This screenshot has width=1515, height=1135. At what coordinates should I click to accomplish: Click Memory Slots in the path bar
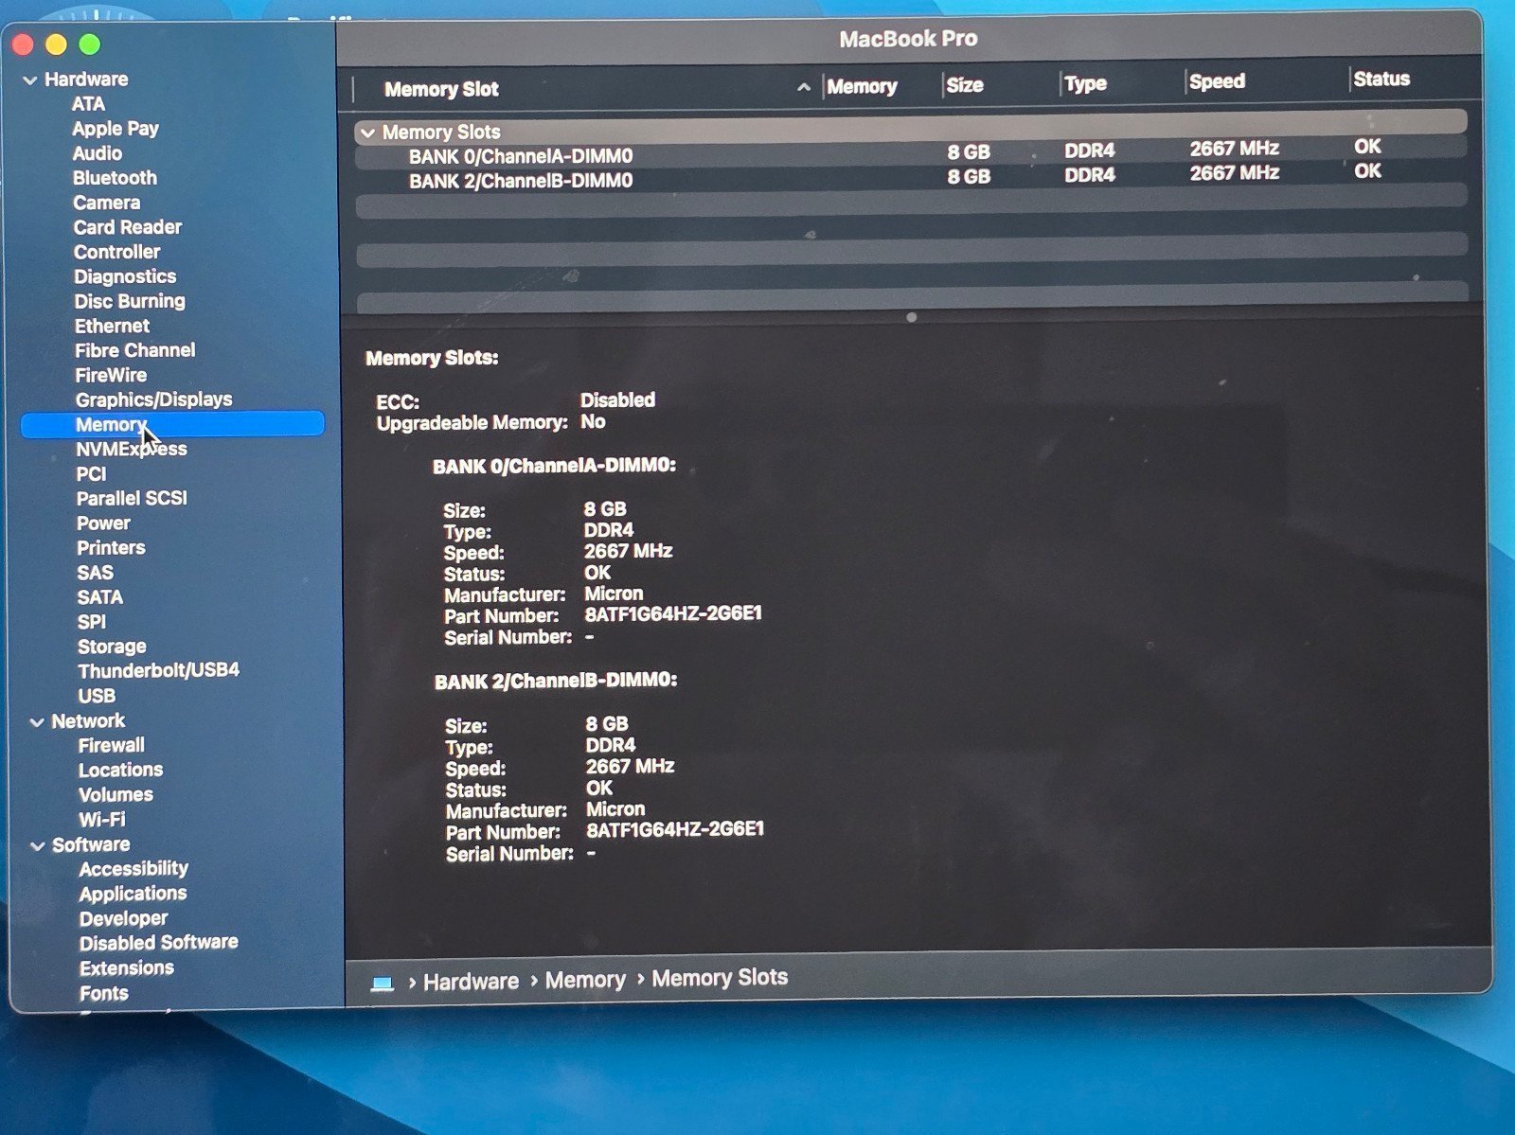(720, 977)
